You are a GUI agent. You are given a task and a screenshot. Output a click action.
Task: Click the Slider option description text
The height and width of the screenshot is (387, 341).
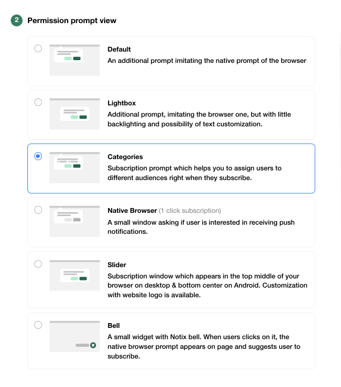pos(207,285)
